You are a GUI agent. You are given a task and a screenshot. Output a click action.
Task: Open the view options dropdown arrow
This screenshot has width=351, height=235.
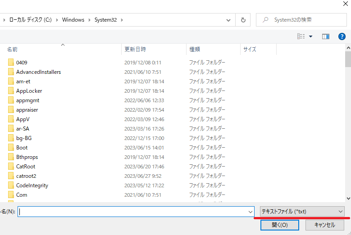click(x=311, y=36)
